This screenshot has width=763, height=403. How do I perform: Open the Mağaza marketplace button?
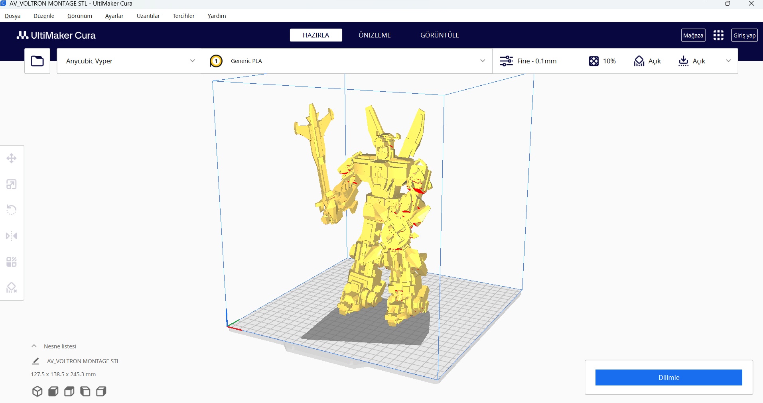pos(693,35)
